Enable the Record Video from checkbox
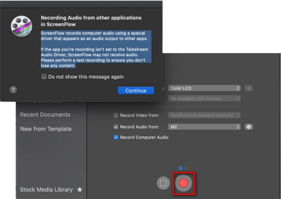This screenshot has height=199, width=281. coord(116,116)
